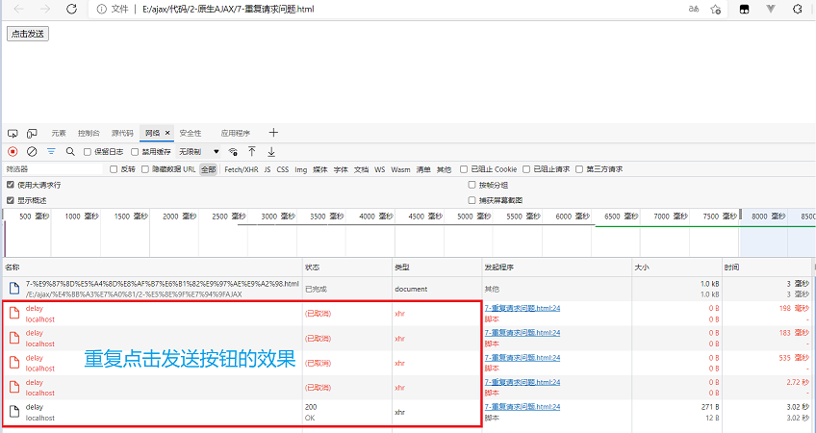Open initiator link of the 200 OK delay request
This screenshot has height=433, width=816.
(523, 407)
